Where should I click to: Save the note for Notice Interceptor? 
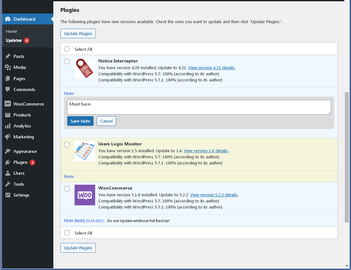[80, 121]
